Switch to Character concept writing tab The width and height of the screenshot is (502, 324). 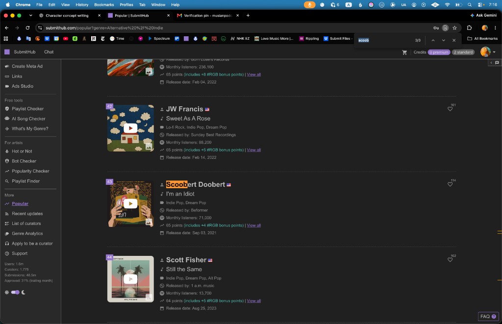pyautogui.click(x=67, y=15)
